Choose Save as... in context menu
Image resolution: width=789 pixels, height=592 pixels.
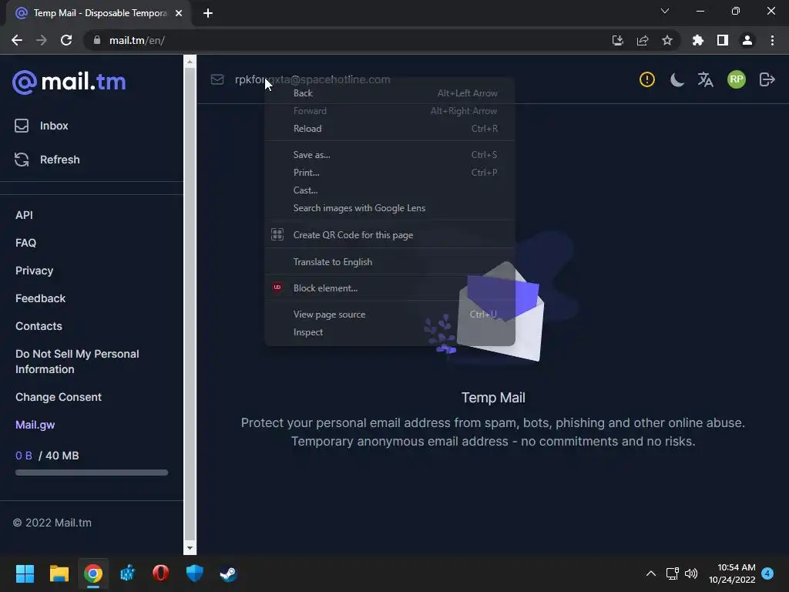pos(390,154)
